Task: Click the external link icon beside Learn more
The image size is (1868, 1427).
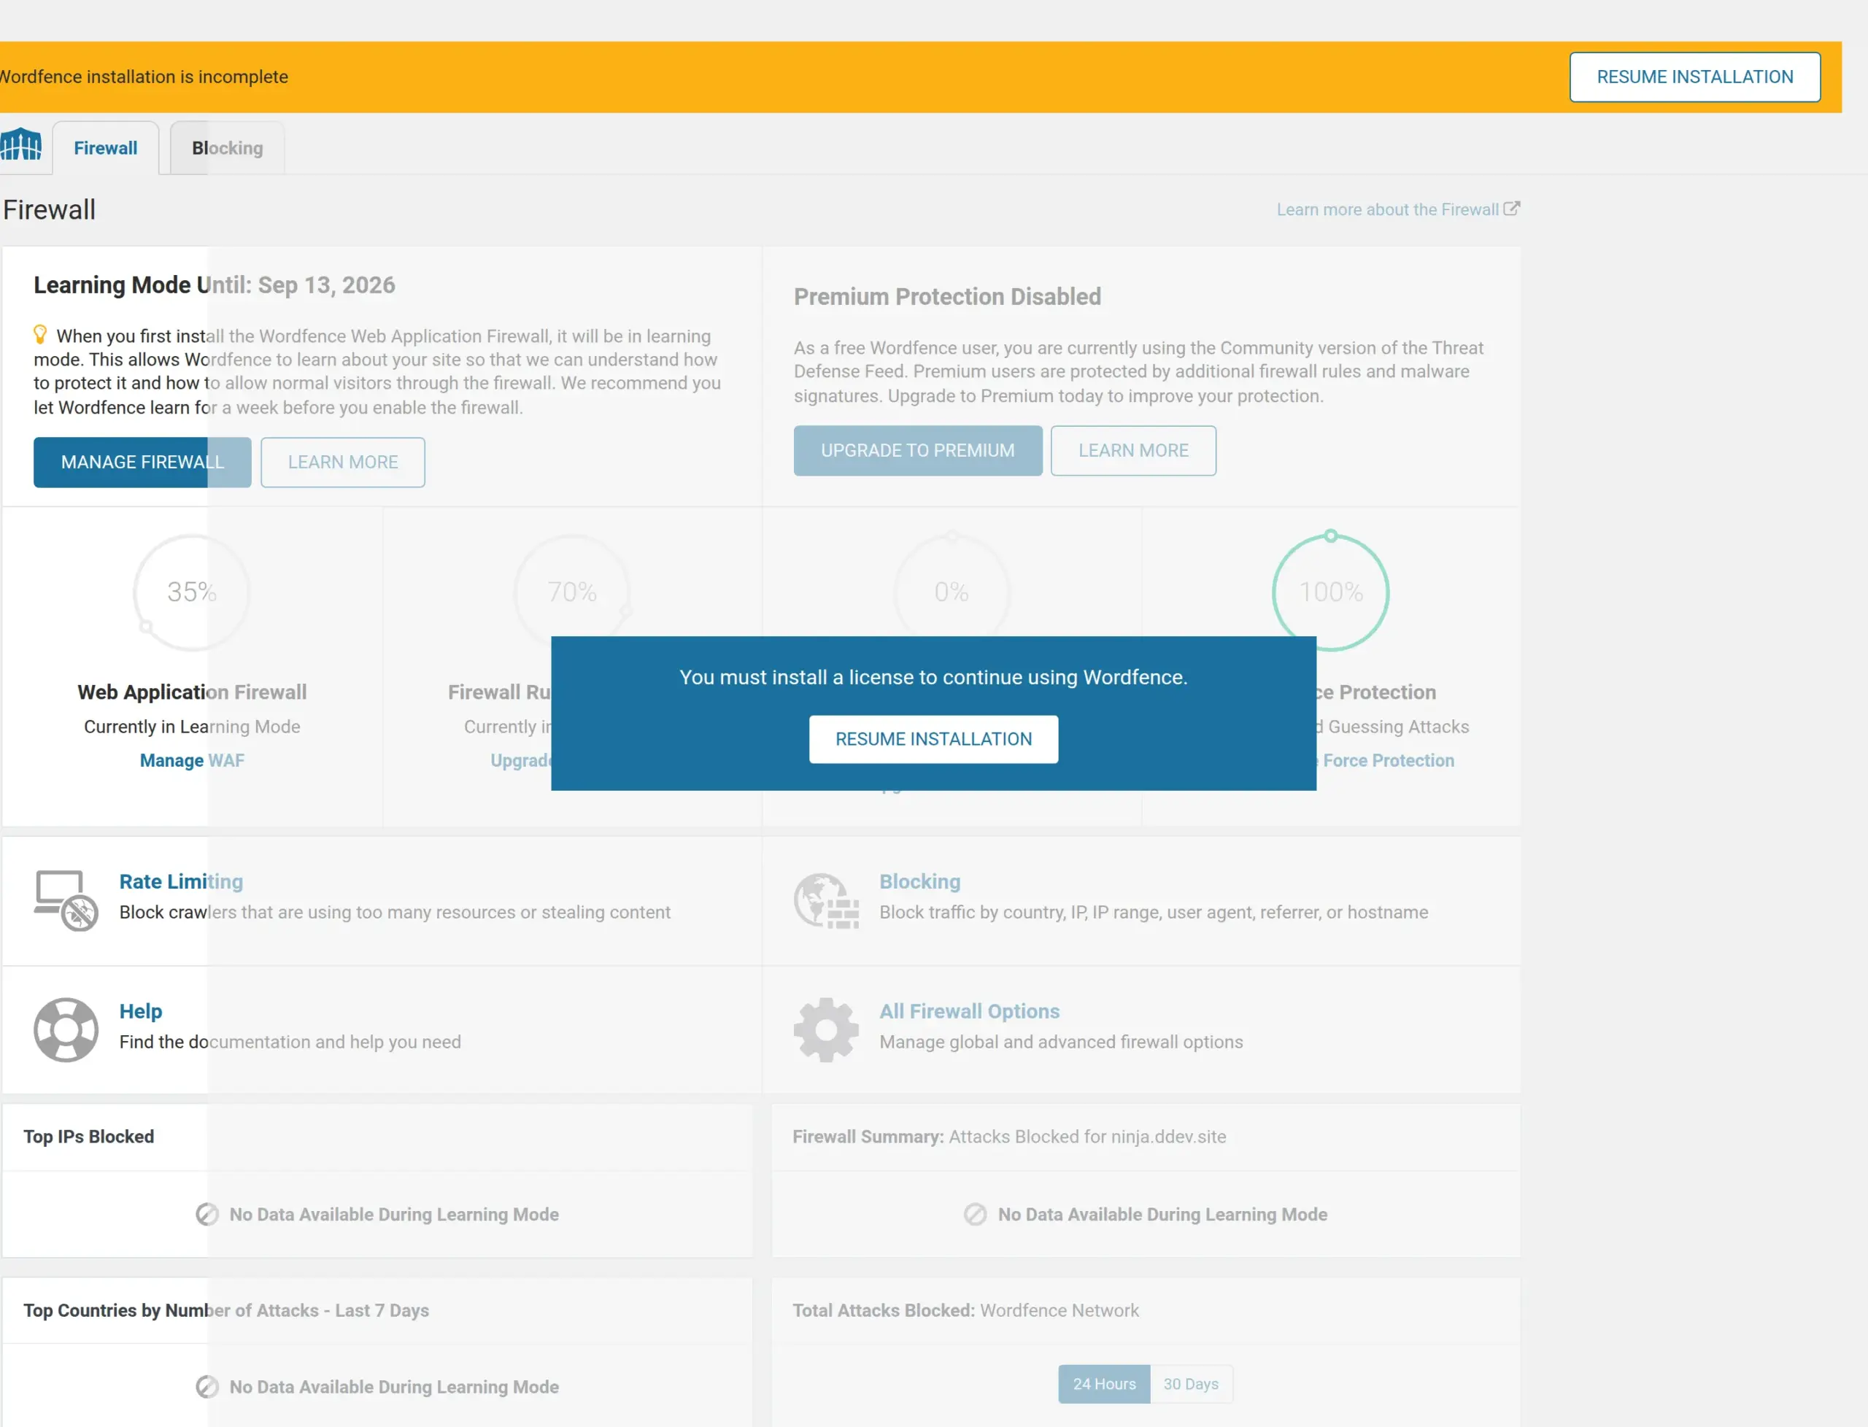Action: (1511, 208)
